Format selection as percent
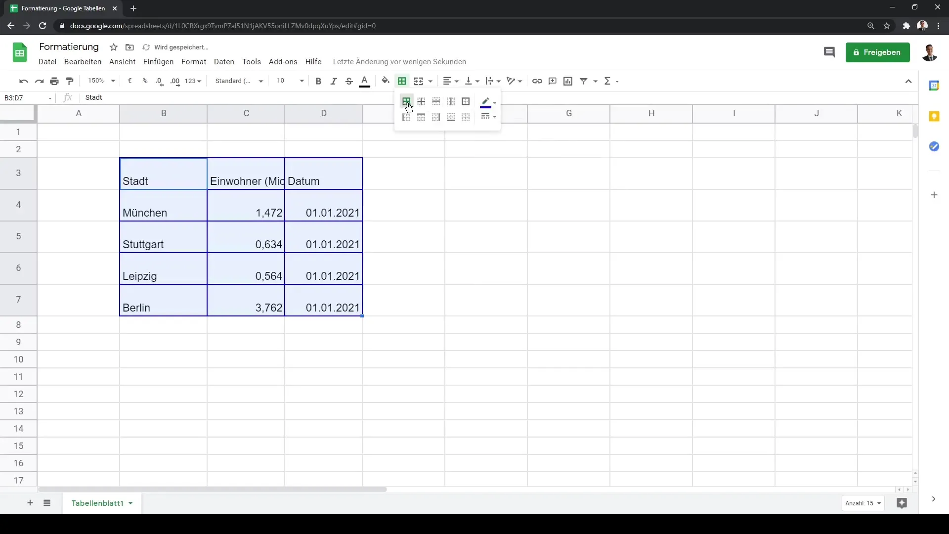 (x=145, y=81)
